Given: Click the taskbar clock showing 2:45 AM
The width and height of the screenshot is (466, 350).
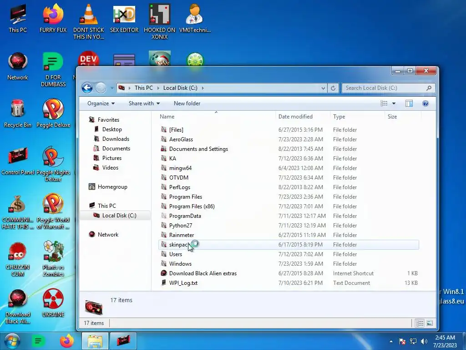Looking at the screenshot, I should [x=445, y=341].
